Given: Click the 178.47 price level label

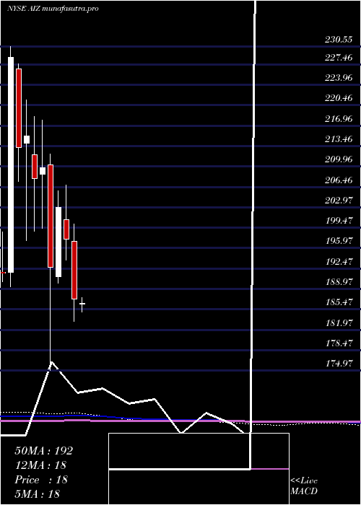Looking at the screenshot, I should tap(339, 343).
